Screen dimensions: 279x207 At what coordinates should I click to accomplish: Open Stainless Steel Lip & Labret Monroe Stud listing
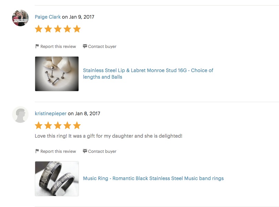(148, 73)
